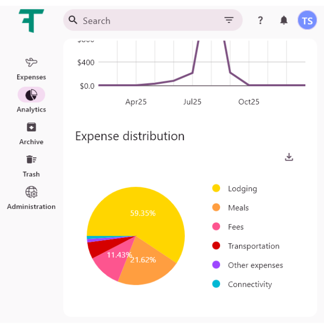Toggle Lodging in chart legend
This screenshot has height=329, width=324.
click(x=242, y=189)
